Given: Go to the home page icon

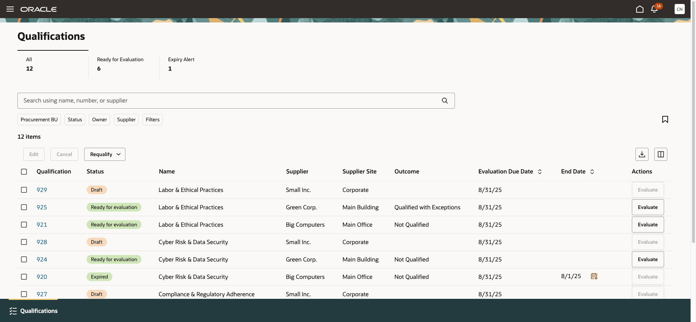Looking at the screenshot, I should click(x=640, y=9).
